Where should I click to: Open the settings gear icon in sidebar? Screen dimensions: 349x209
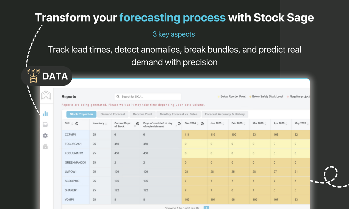pyautogui.click(x=45, y=136)
